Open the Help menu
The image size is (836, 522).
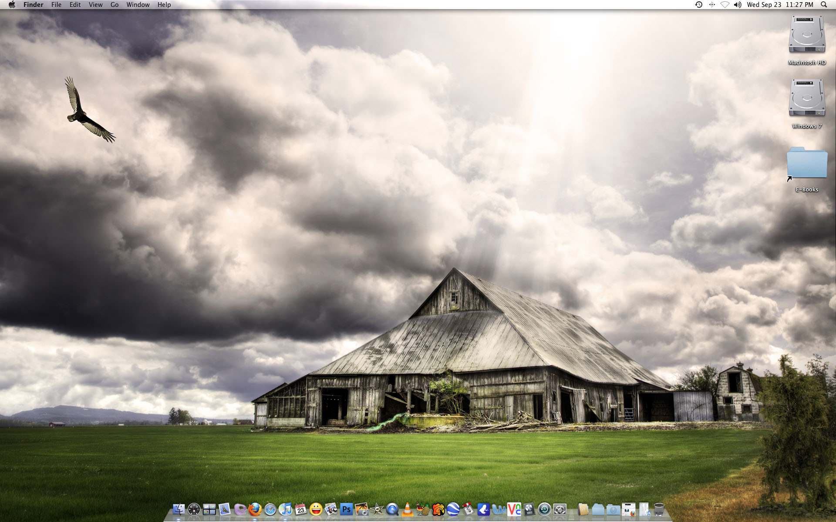point(164,4)
